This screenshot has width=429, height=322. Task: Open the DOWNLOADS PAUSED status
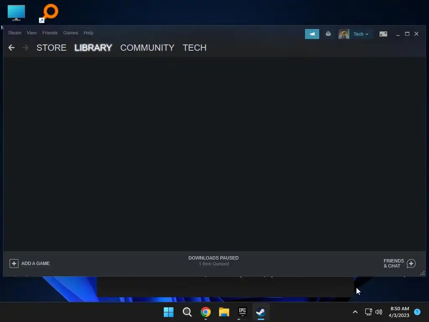pyautogui.click(x=213, y=258)
